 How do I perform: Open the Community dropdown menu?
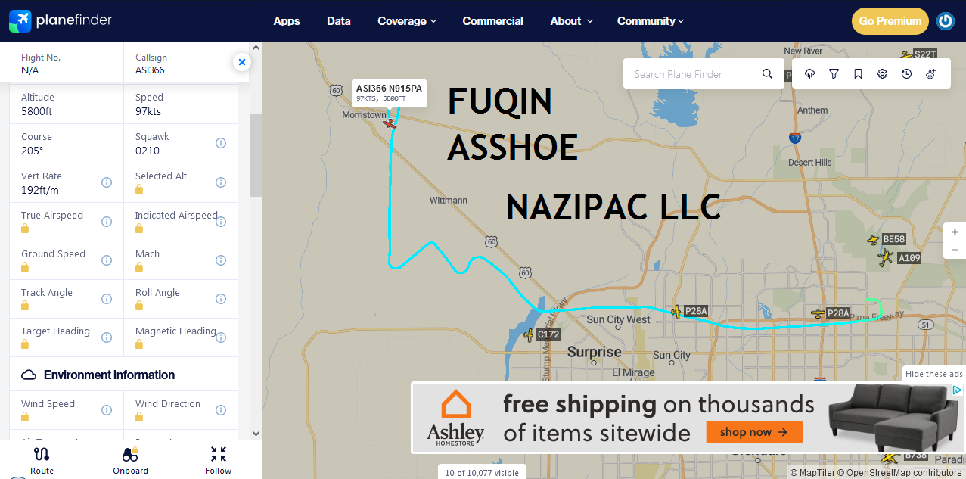pyautogui.click(x=651, y=21)
